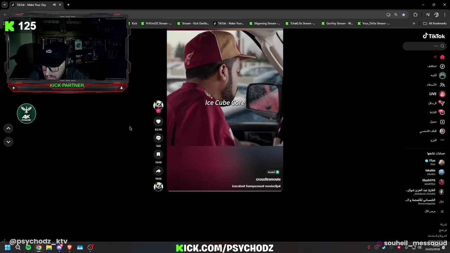
Task: Open the Extensions puzzle icon
Action: click(x=416, y=15)
